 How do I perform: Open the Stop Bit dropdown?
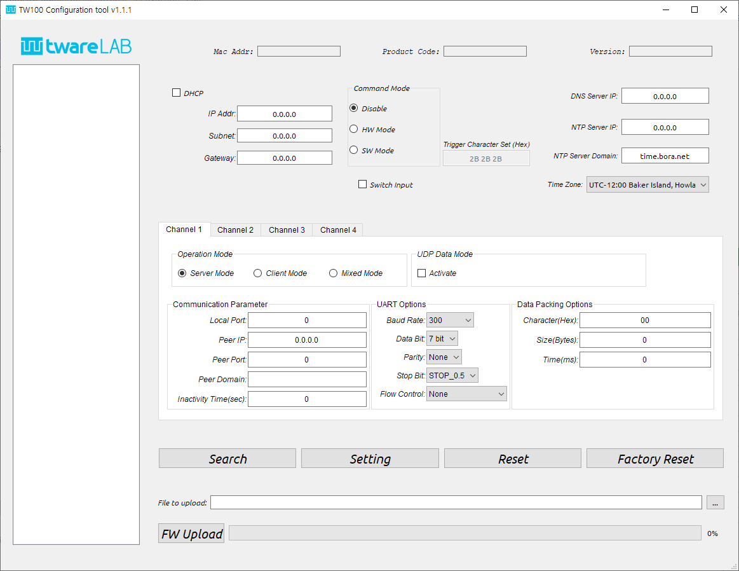(x=452, y=376)
